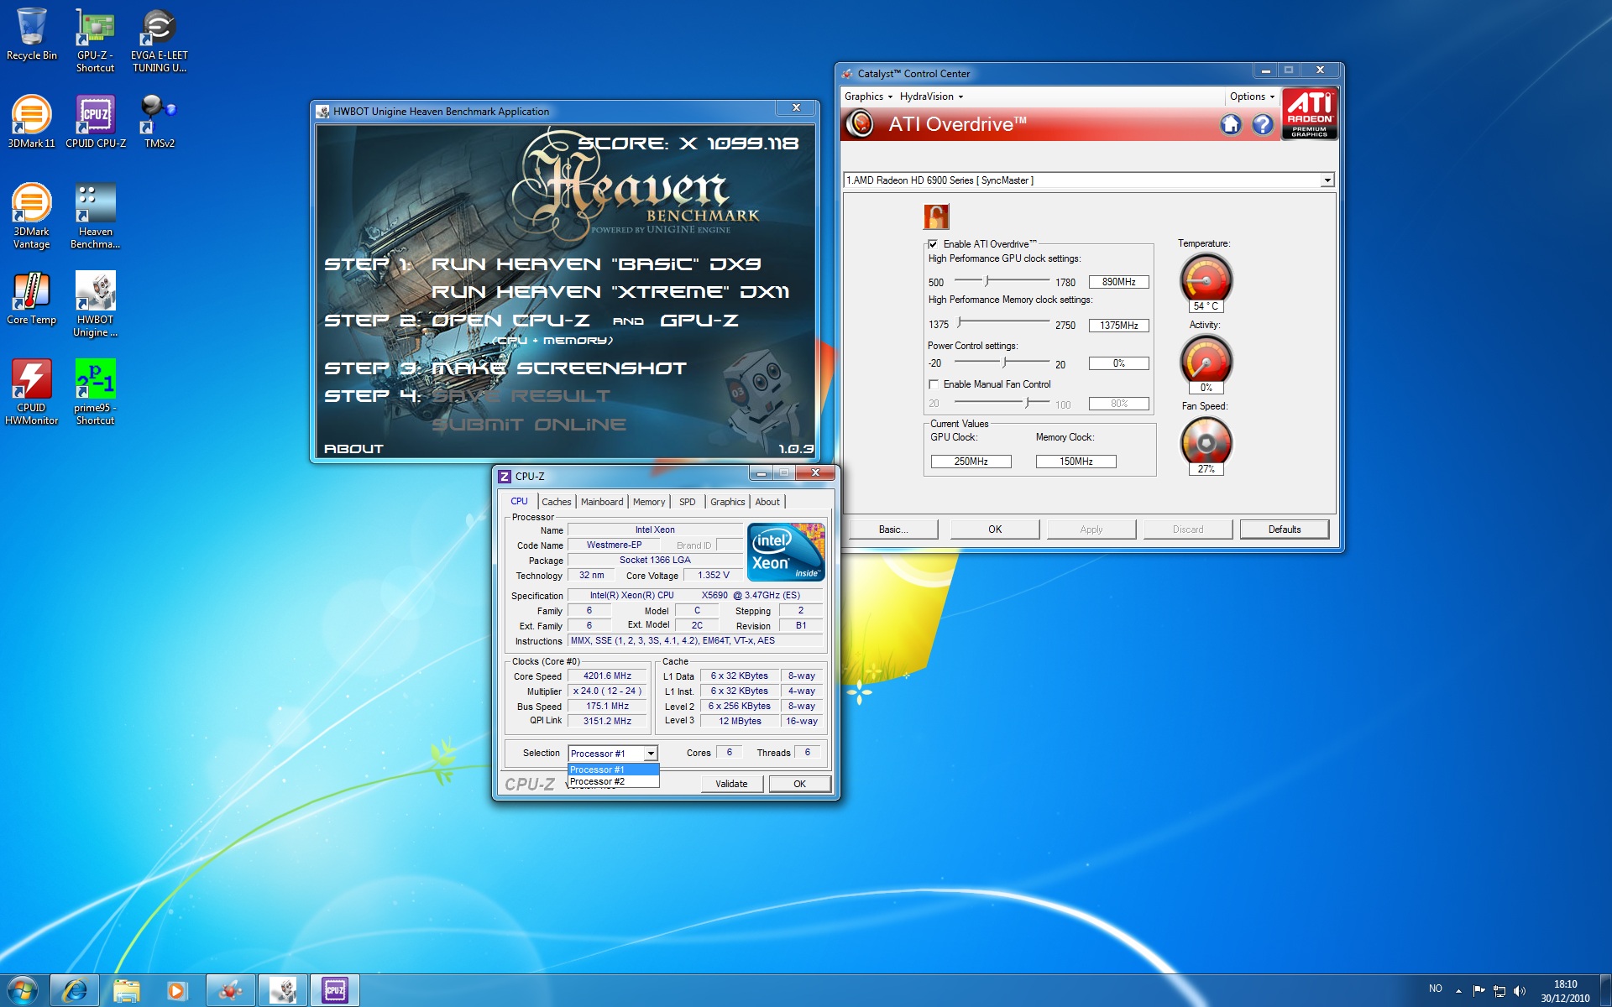Choose Processor #2 in the dropdown list

[x=613, y=781]
